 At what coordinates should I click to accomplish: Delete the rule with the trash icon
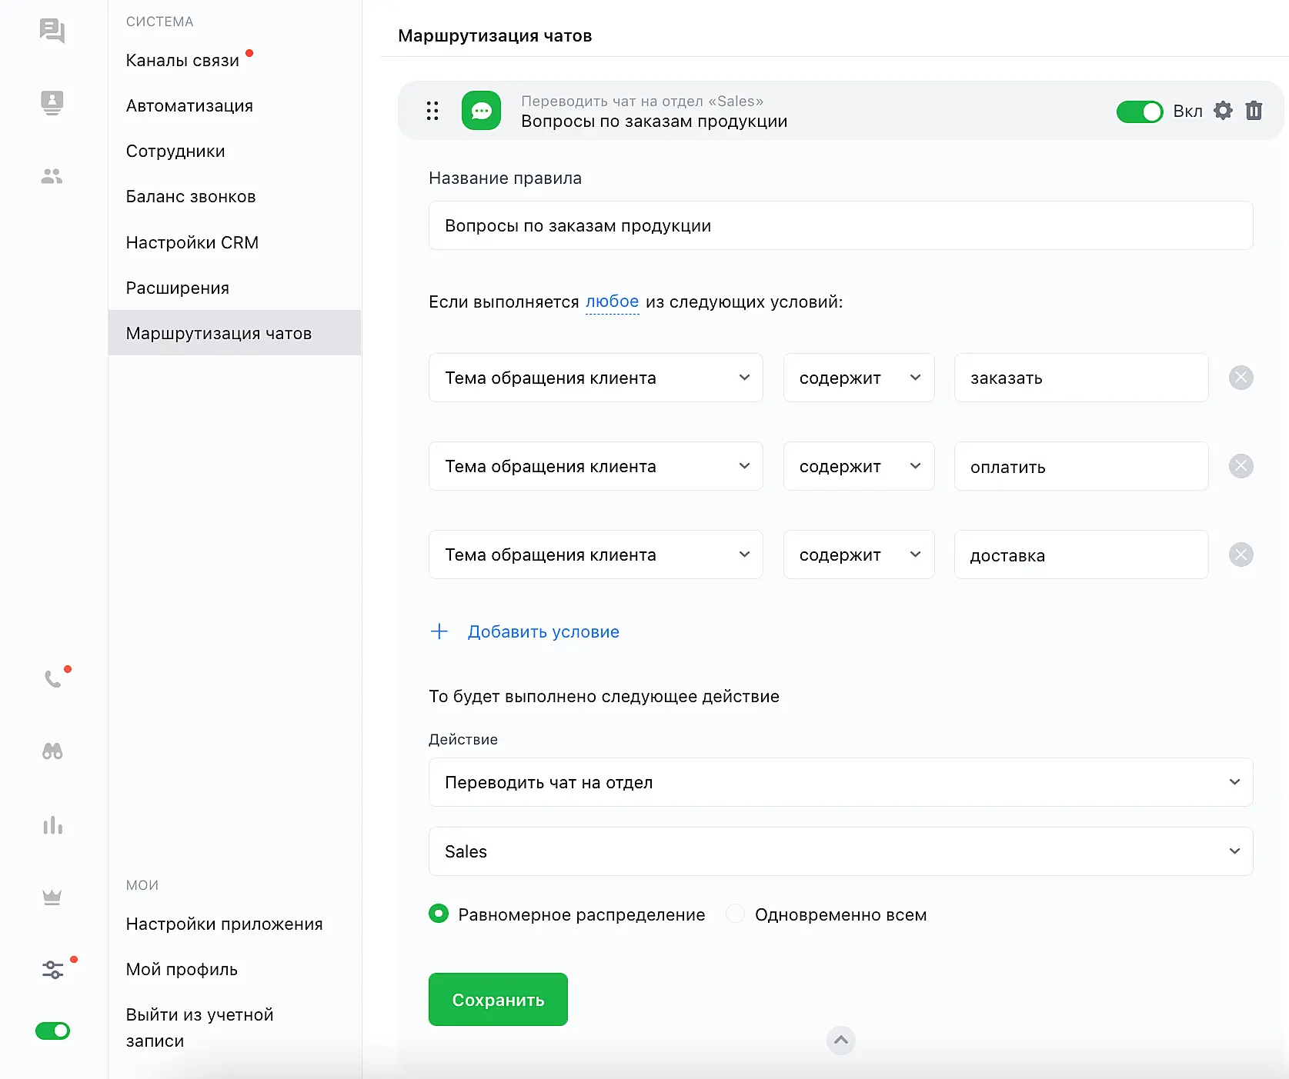tap(1254, 111)
